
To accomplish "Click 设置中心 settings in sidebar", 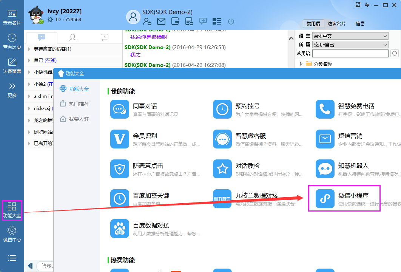I will (x=12, y=234).
